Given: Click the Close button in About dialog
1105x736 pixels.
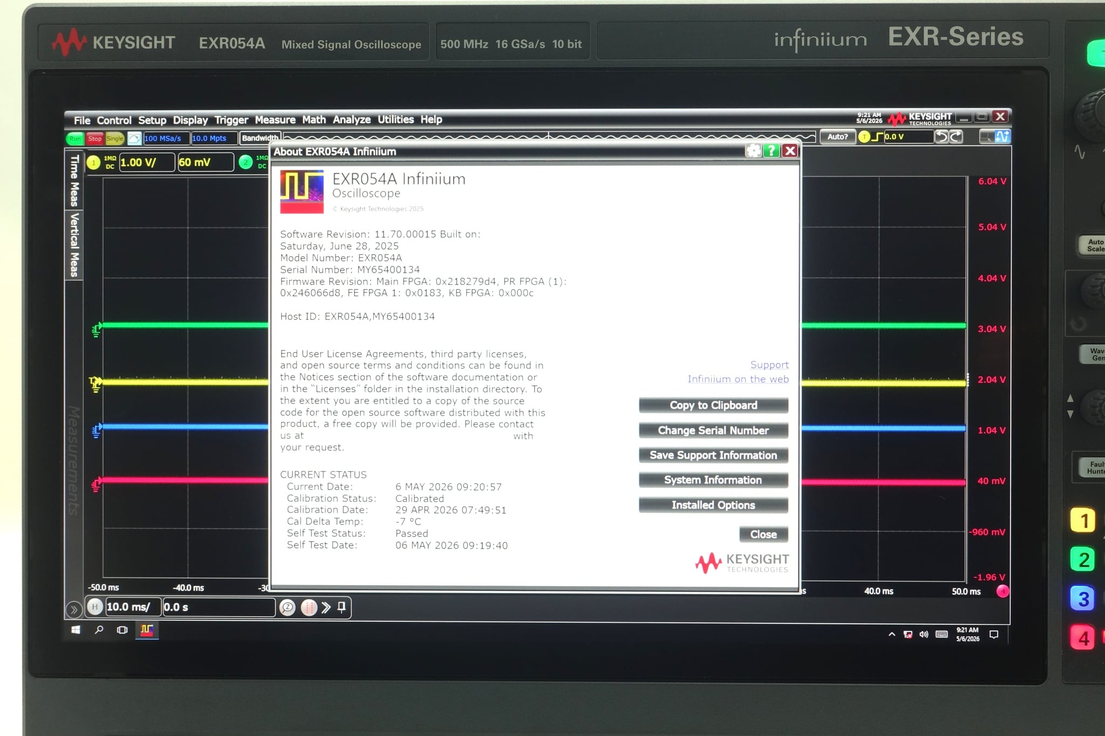Looking at the screenshot, I should [763, 534].
